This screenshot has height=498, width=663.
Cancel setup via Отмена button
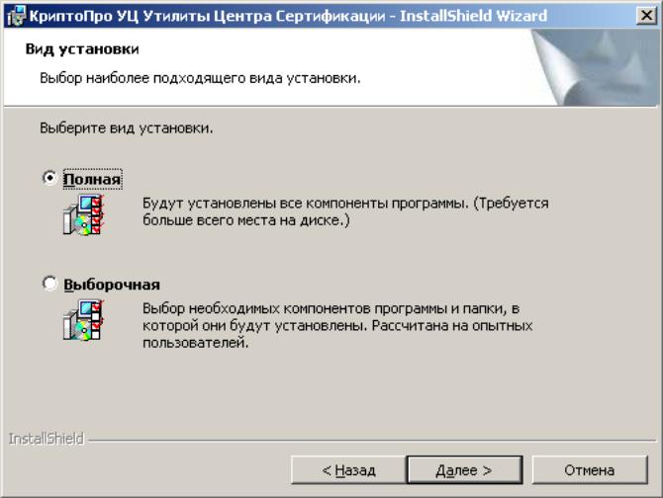590,469
